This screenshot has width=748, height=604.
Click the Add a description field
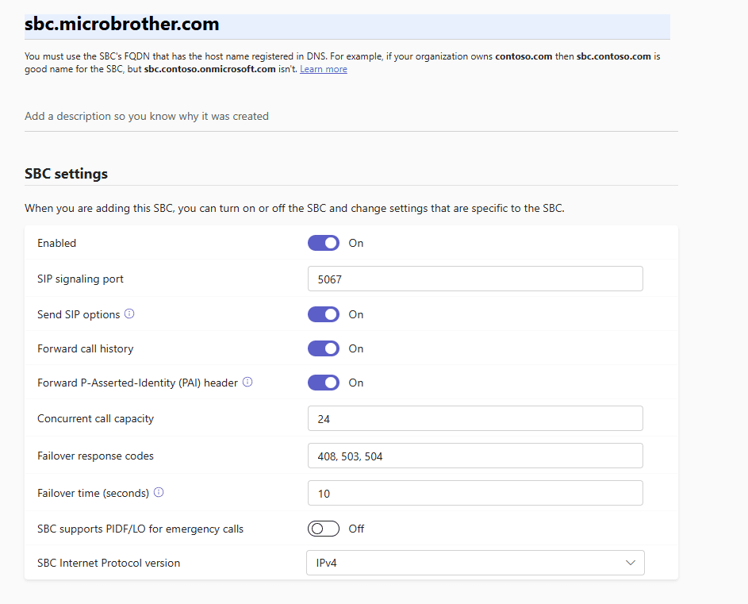351,117
